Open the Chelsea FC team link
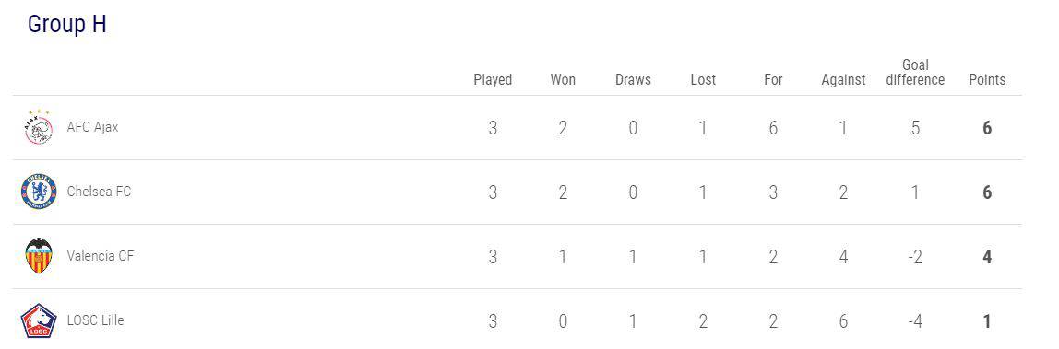 [99, 192]
